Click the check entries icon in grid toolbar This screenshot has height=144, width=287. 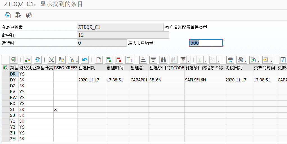pos(28,60)
